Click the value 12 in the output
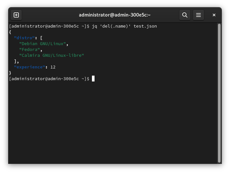 [x=53, y=67]
